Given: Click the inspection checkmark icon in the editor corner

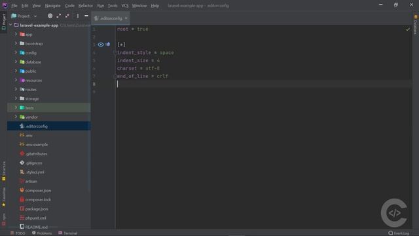Looking at the screenshot, I should click(x=407, y=29).
